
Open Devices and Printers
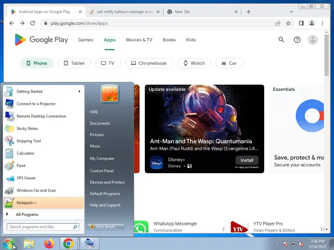[x=107, y=182]
